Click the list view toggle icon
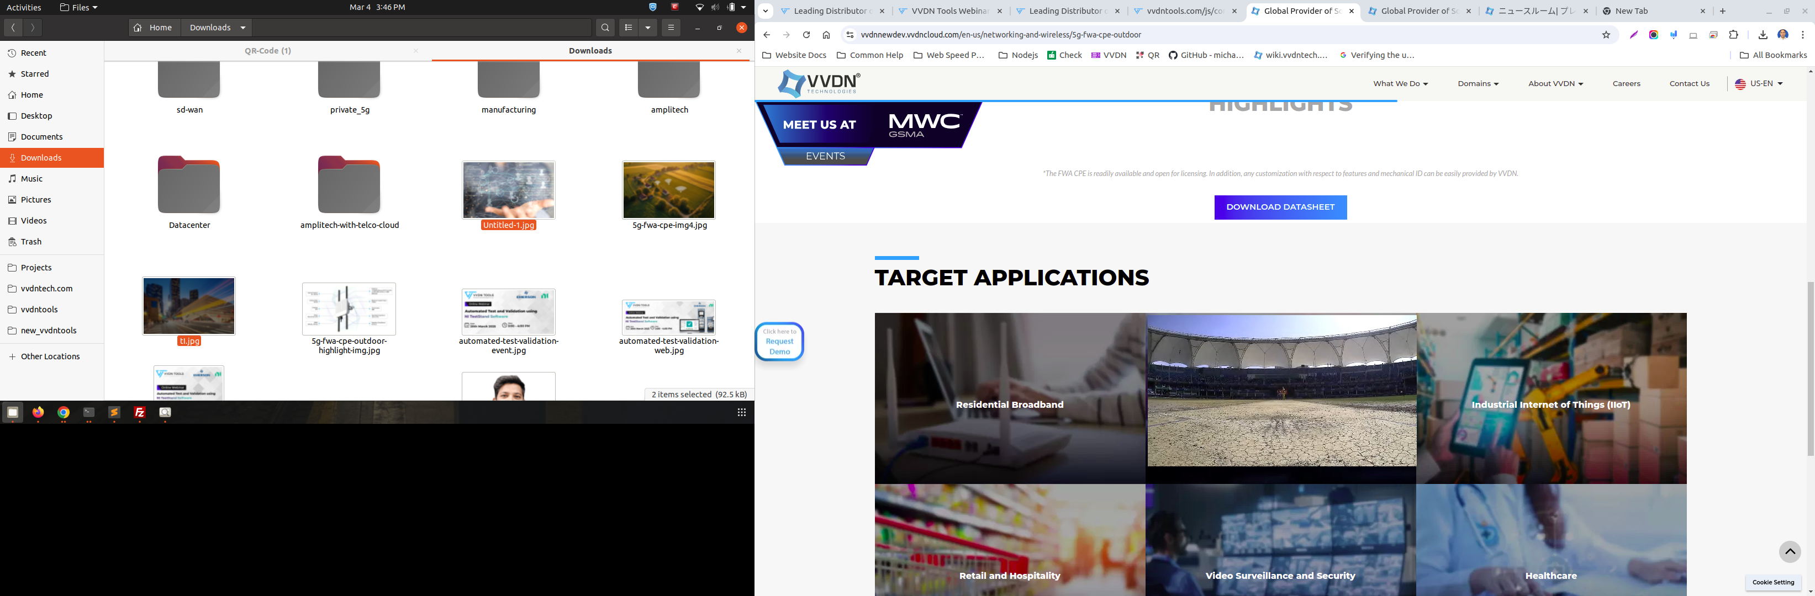1815x596 pixels. pos(629,28)
